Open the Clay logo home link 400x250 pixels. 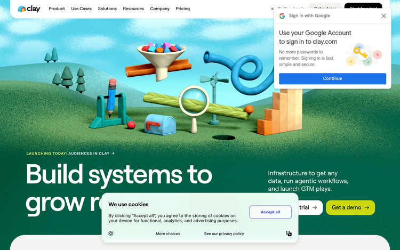pos(29,9)
